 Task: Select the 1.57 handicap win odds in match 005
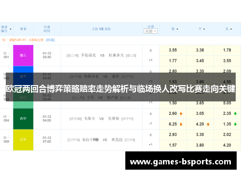[x=173, y=145]
